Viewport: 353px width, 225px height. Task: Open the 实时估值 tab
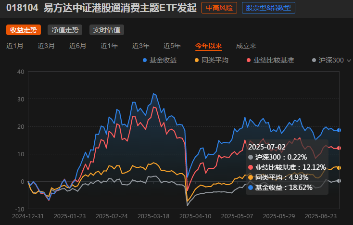[107, 30]
